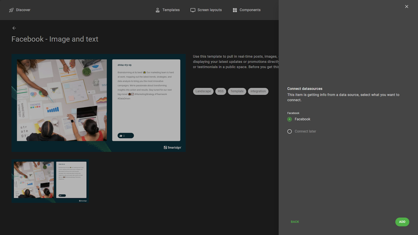418x235 pixels.
Task: Close the Connect datasources panel
Action: 407,7
